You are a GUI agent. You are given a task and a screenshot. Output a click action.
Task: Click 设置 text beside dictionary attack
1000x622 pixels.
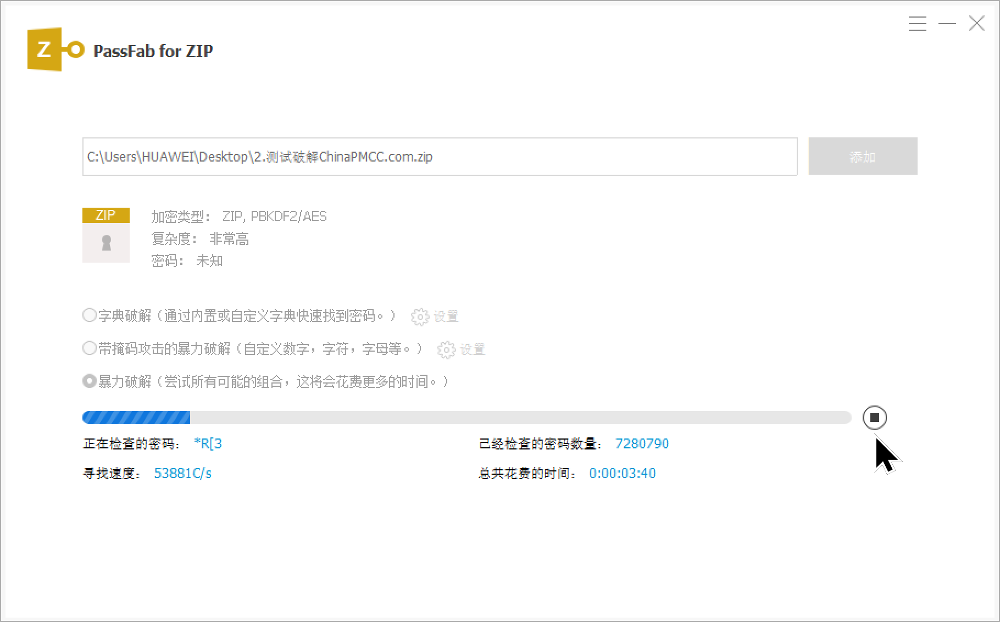coord(446,316)
